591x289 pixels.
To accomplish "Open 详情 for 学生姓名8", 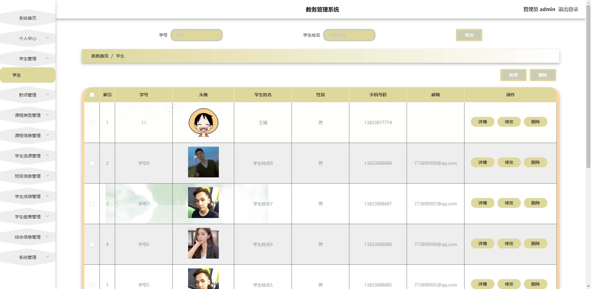I will (x=482, y=162).
